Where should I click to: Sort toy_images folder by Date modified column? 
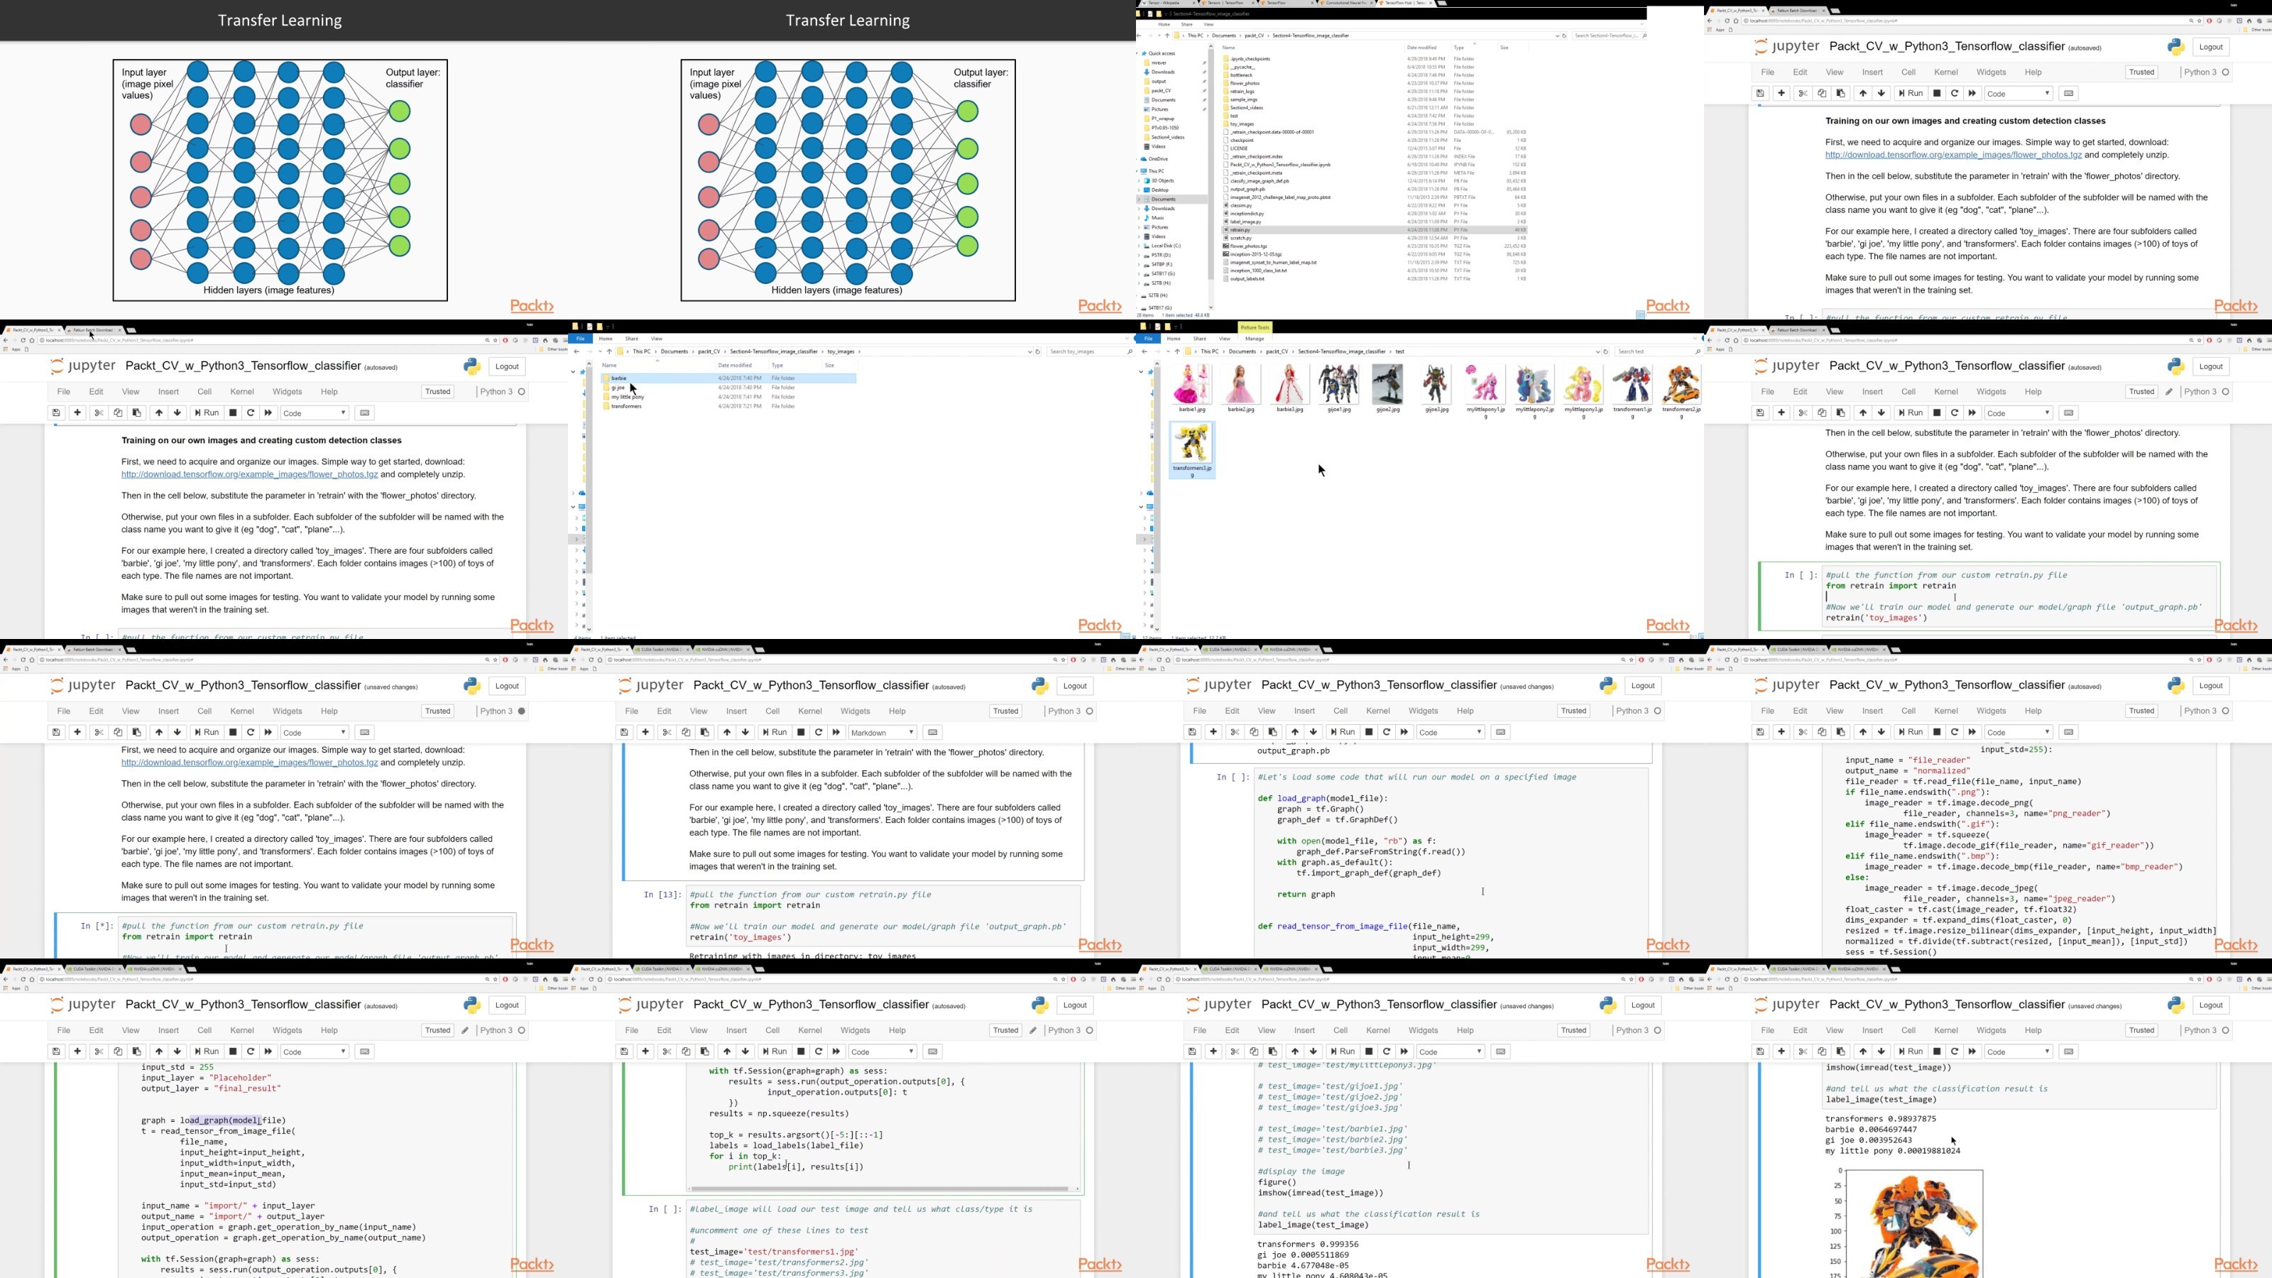click(734, 365)
